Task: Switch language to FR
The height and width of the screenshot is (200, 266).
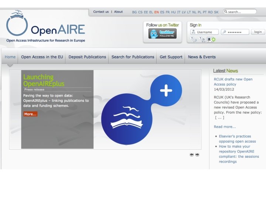Action: pos(168,12)
